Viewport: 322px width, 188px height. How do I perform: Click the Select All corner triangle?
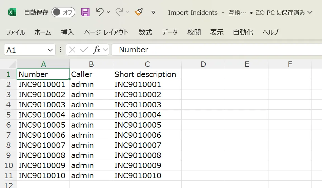(x=13, y=64)
